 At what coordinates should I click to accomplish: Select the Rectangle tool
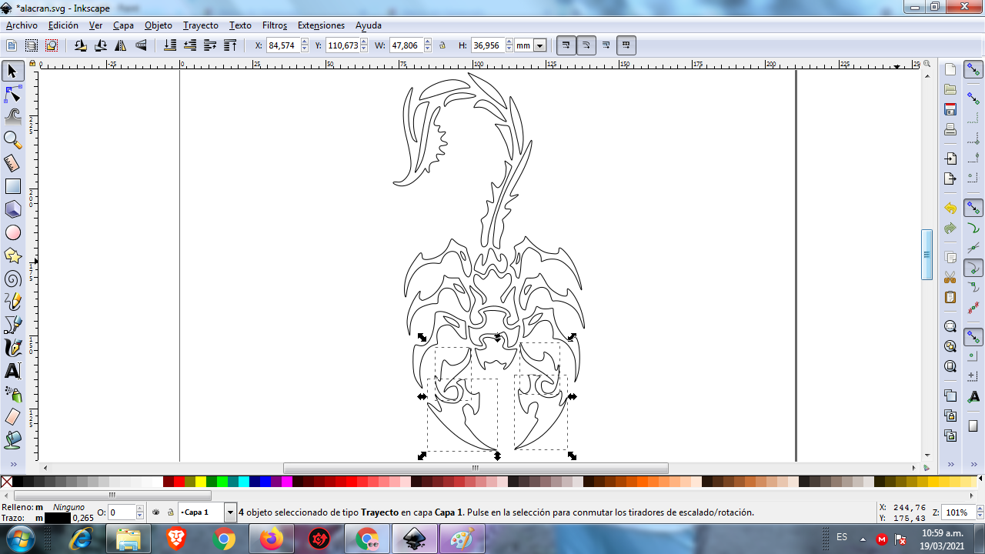(x=12, y=186)
